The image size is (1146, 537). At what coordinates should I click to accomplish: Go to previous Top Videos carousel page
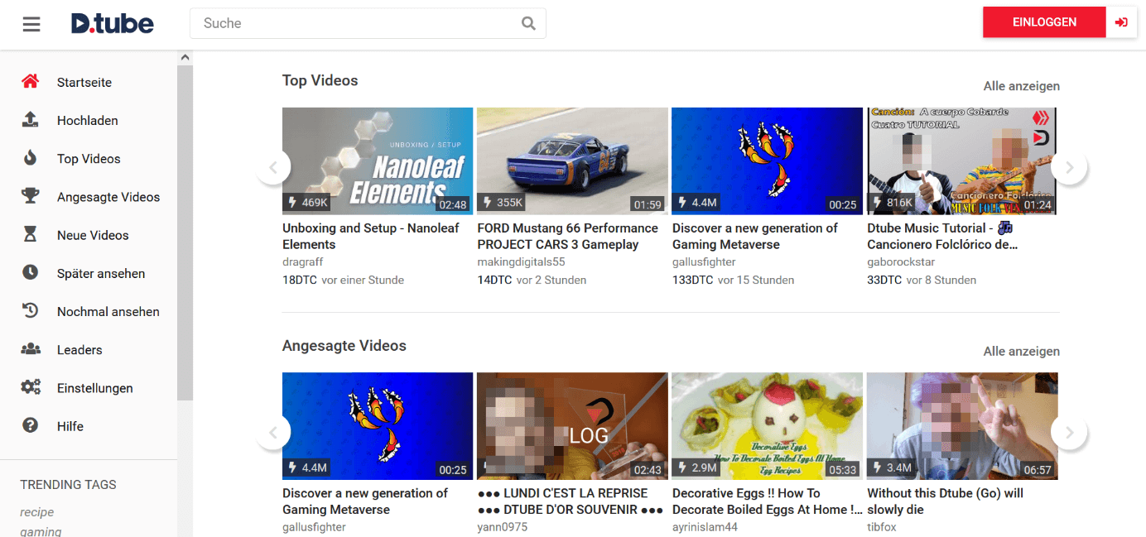[x=273, y=167]
